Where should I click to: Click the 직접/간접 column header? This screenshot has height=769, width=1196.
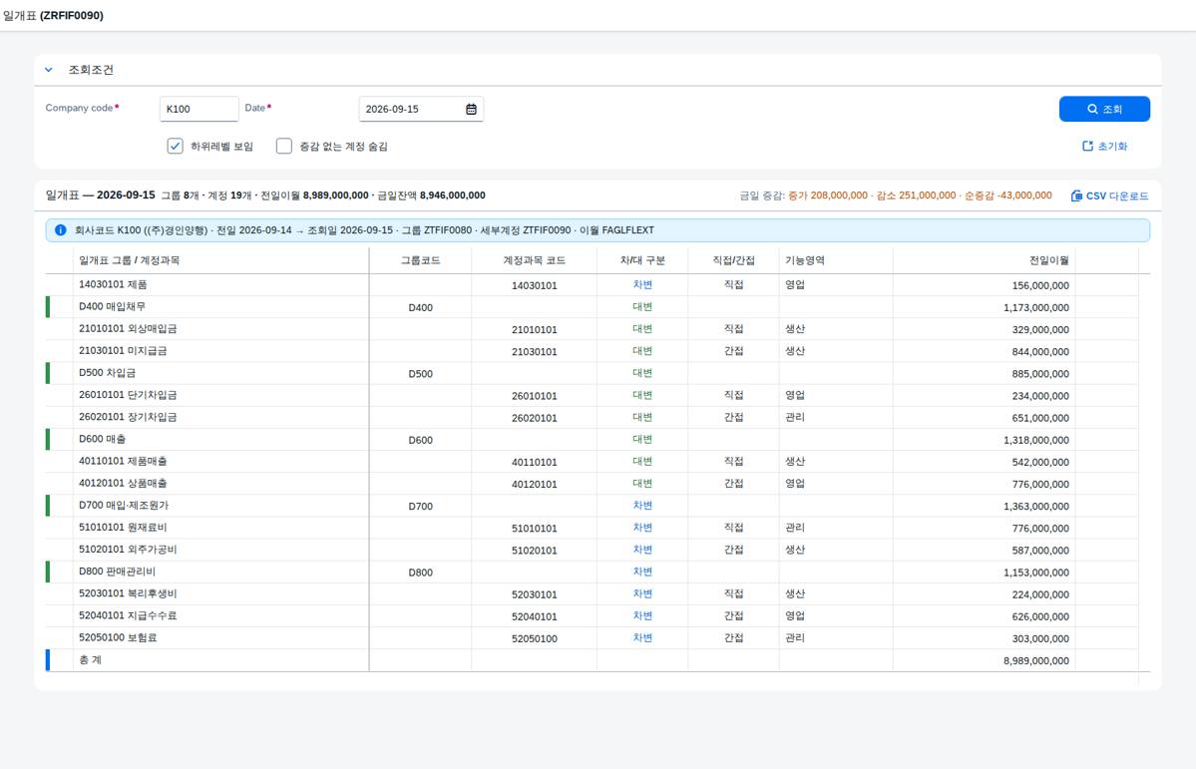pos(733,261)
